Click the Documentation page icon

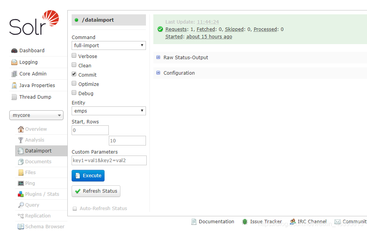point(194,222)
